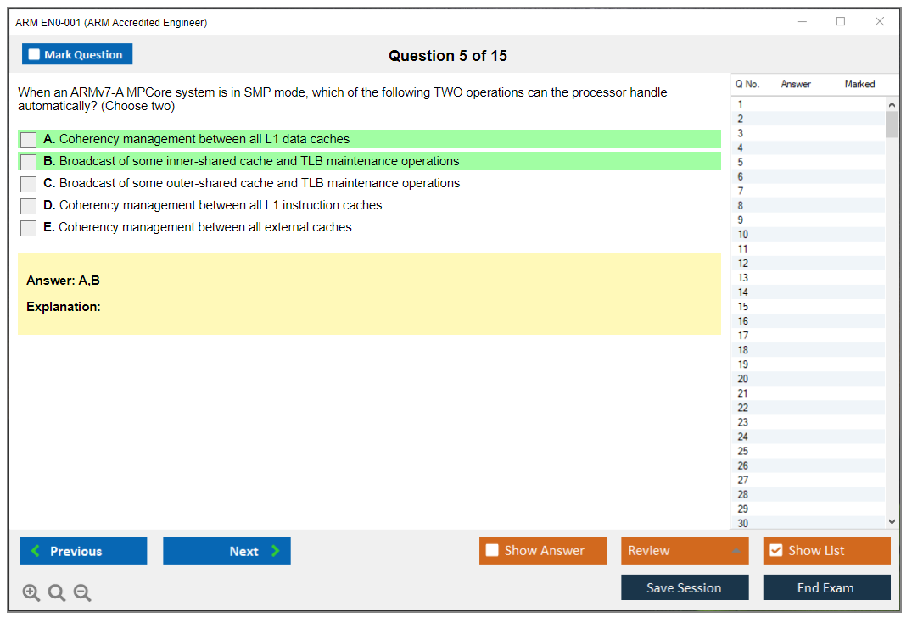Toggle the Show Answer checkbox
912x623 pixels.
493,551
